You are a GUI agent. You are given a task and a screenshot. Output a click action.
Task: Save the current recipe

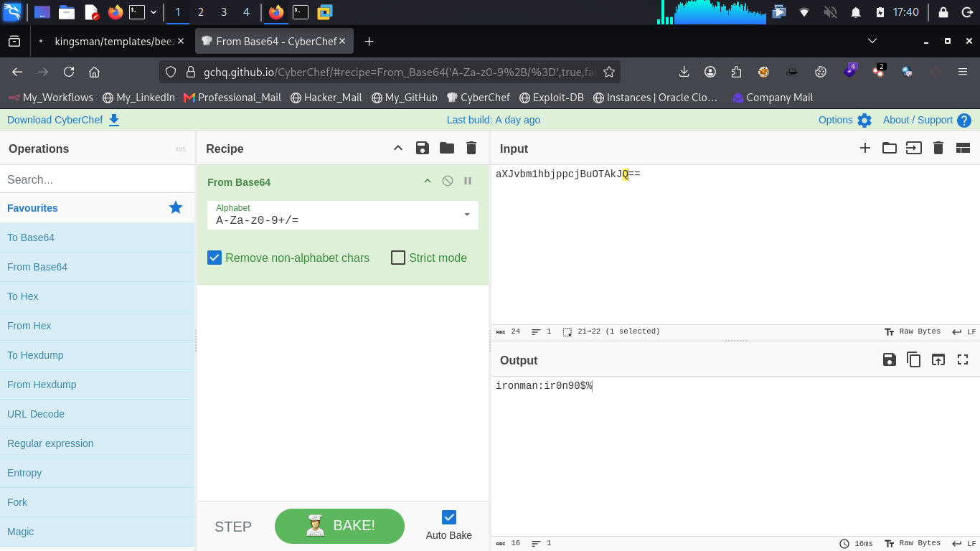pos(423,148)
